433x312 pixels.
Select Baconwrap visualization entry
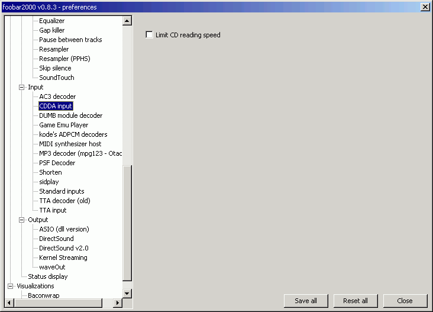click(x=44, y=295)
